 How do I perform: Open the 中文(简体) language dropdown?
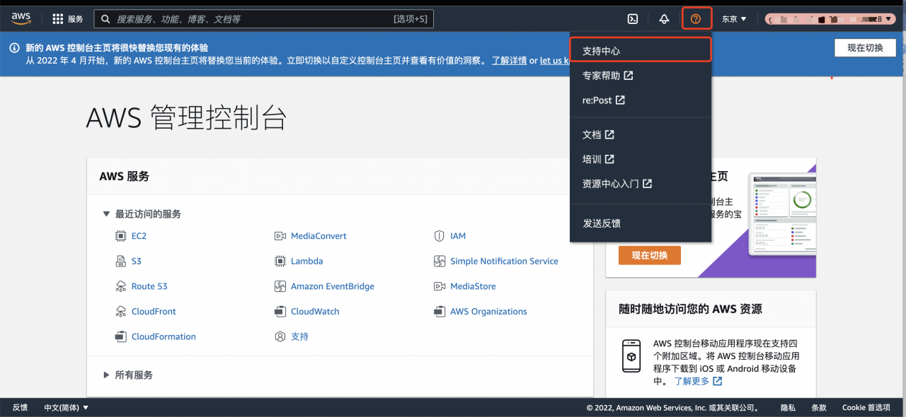[66, 408]
